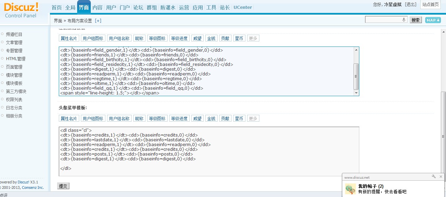Insert 昵称 in 头像菜单模板 toolbar
The width and height of the screenshot is (446, 197).
tap(139, 119)
